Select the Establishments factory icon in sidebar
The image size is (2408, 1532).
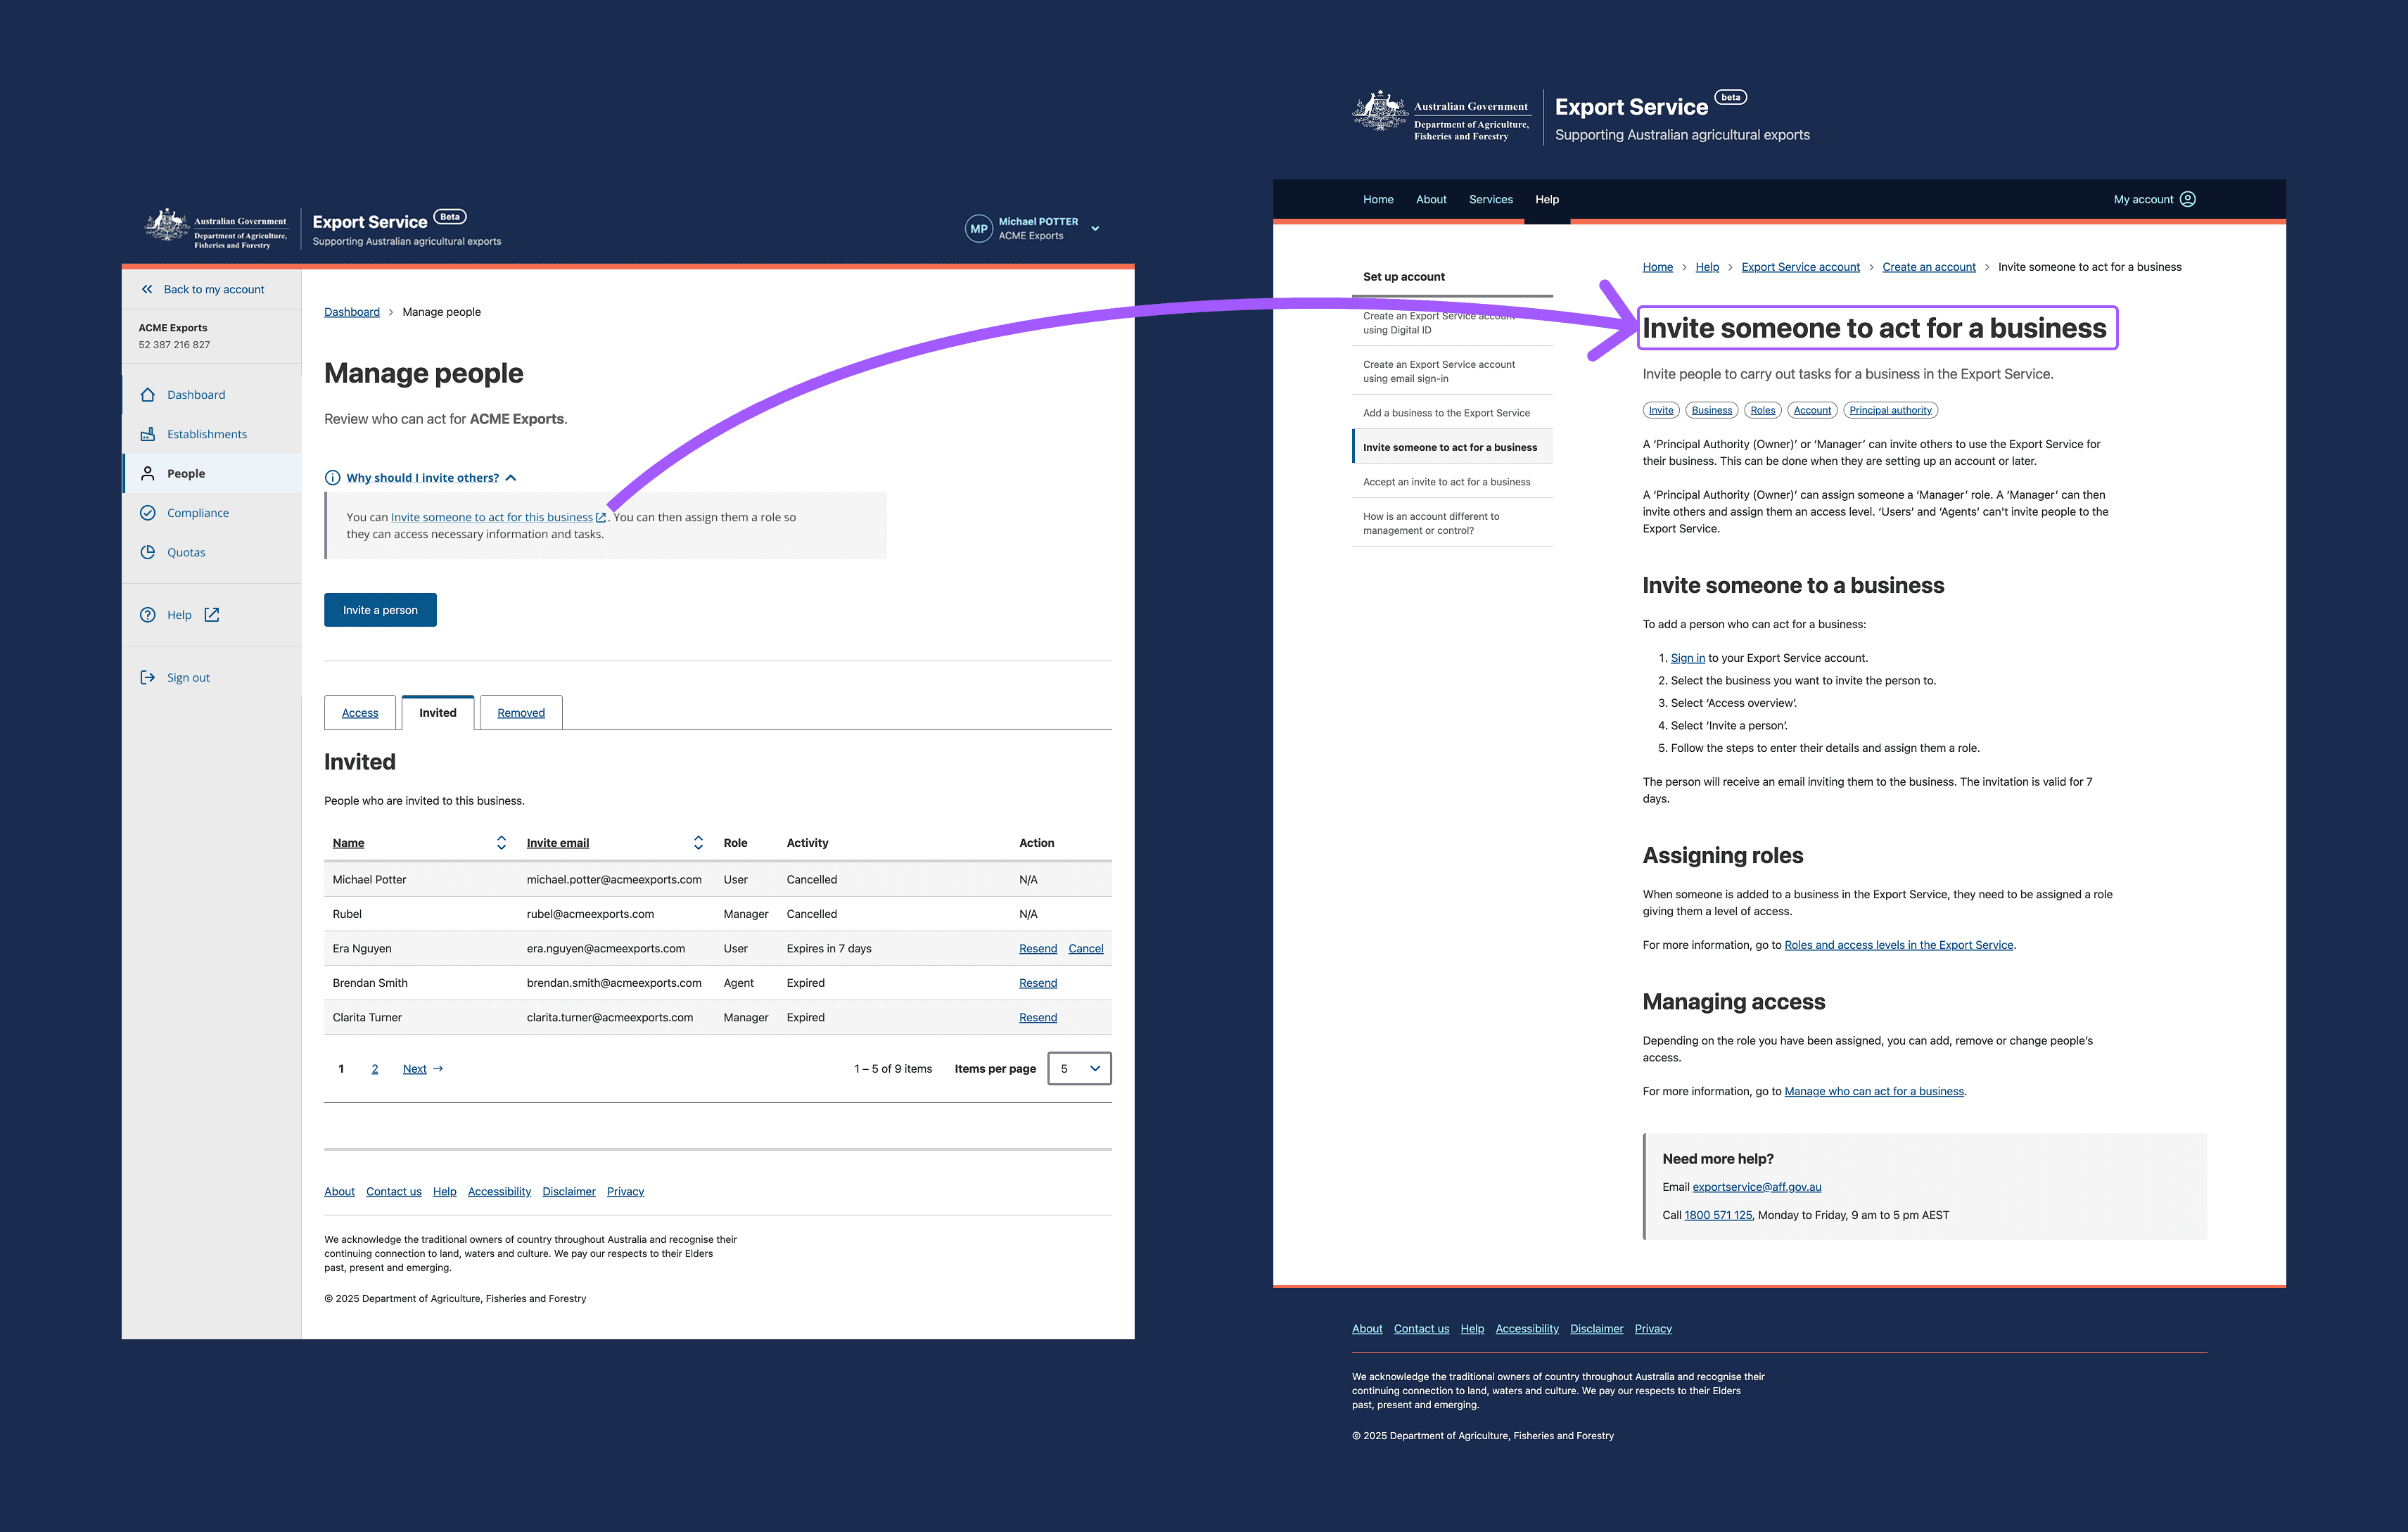coord(148,433)
